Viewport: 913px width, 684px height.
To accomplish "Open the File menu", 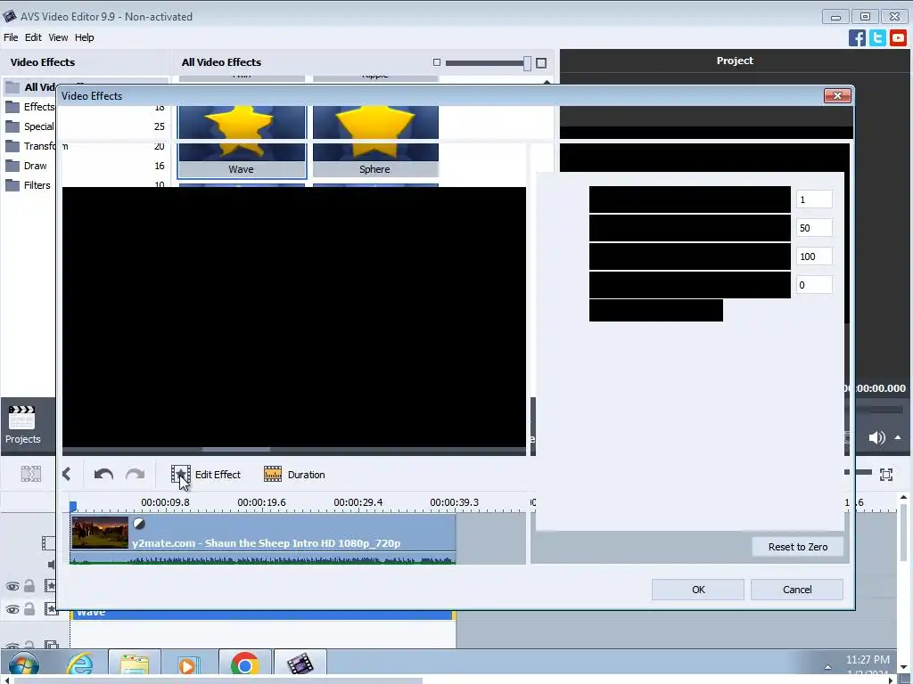I will [11, 37].
